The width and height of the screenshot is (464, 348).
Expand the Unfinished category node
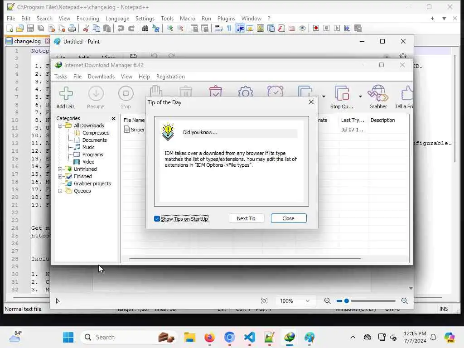60,169
